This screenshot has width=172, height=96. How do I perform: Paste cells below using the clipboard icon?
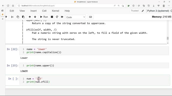[23, 17]
